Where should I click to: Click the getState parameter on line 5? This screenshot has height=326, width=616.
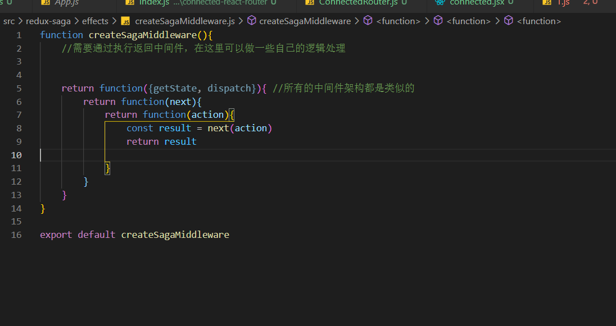(x=175, y=88)
